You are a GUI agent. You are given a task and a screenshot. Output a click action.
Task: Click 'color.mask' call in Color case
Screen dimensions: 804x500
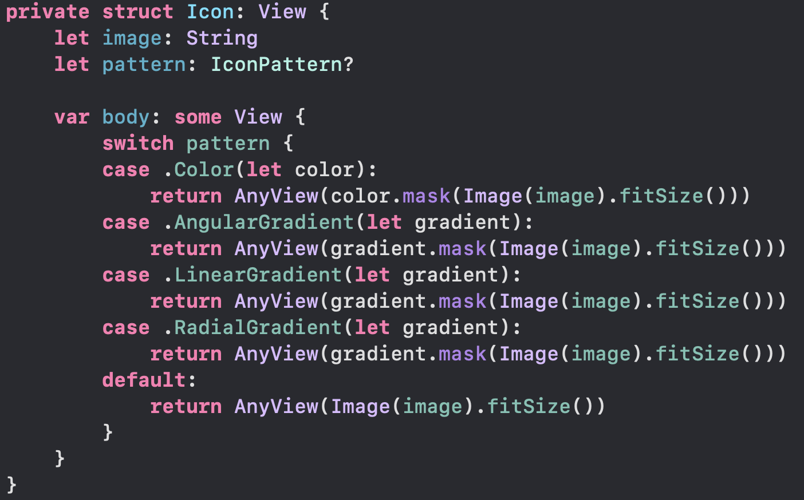[x=391, y=196]
